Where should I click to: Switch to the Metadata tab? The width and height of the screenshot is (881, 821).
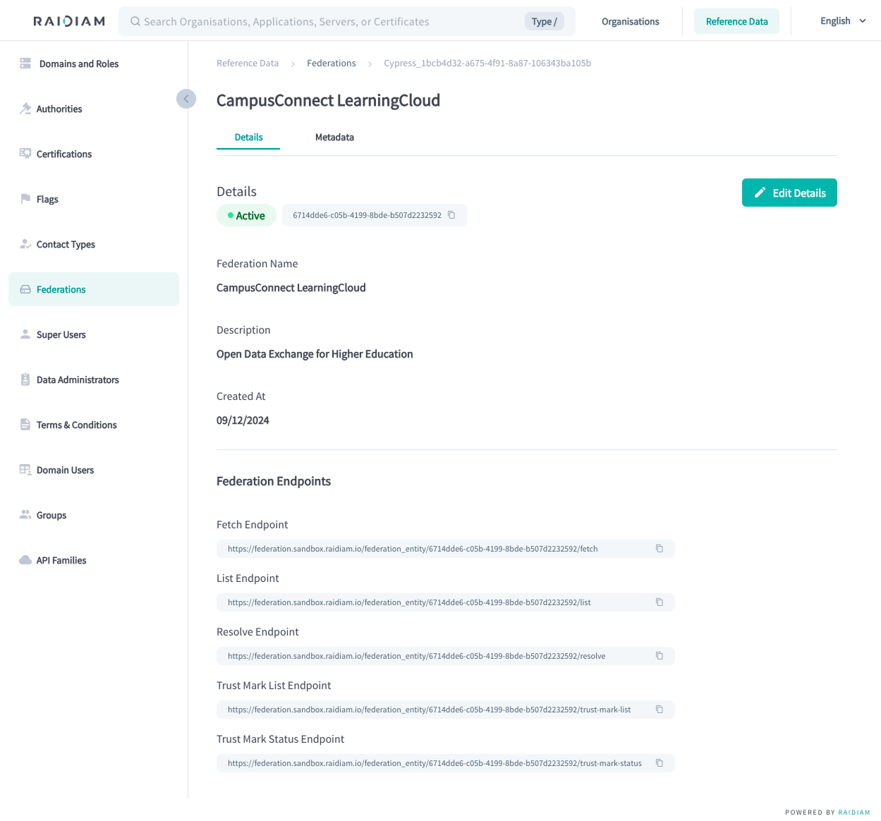(334, 138)
